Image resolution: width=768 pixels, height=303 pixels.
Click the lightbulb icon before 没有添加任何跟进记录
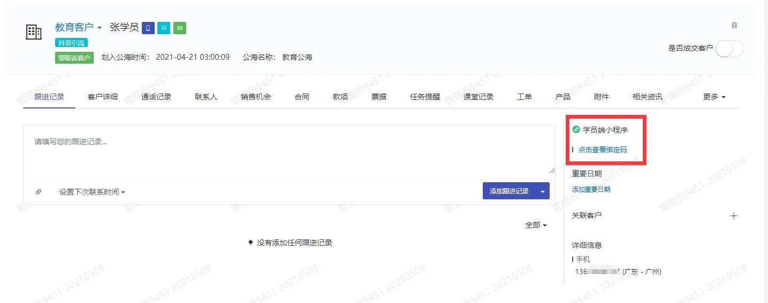point(250,243)
